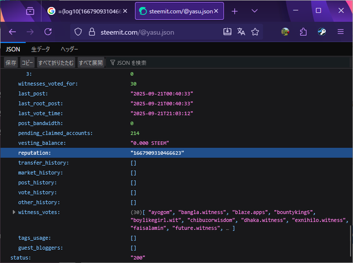Select the post_bandwidth key

coord(40,124)
